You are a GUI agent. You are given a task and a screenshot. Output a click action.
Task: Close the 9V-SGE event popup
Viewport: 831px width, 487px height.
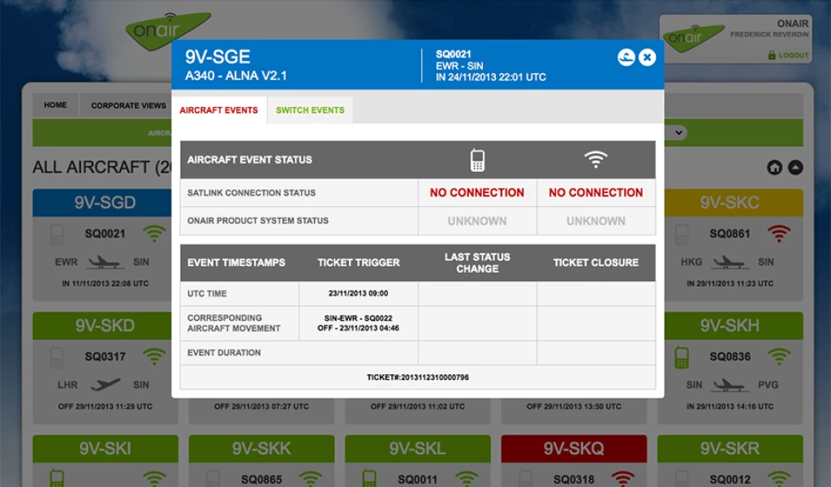point(647,57)
